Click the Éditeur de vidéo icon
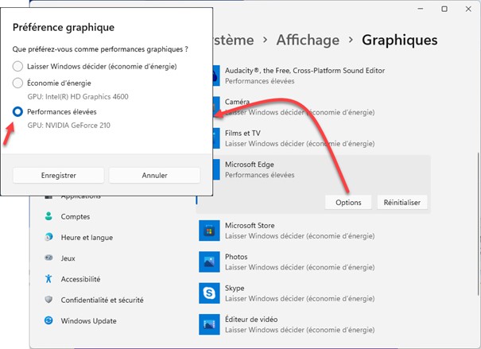481x349 pixels. click(210, 324)
